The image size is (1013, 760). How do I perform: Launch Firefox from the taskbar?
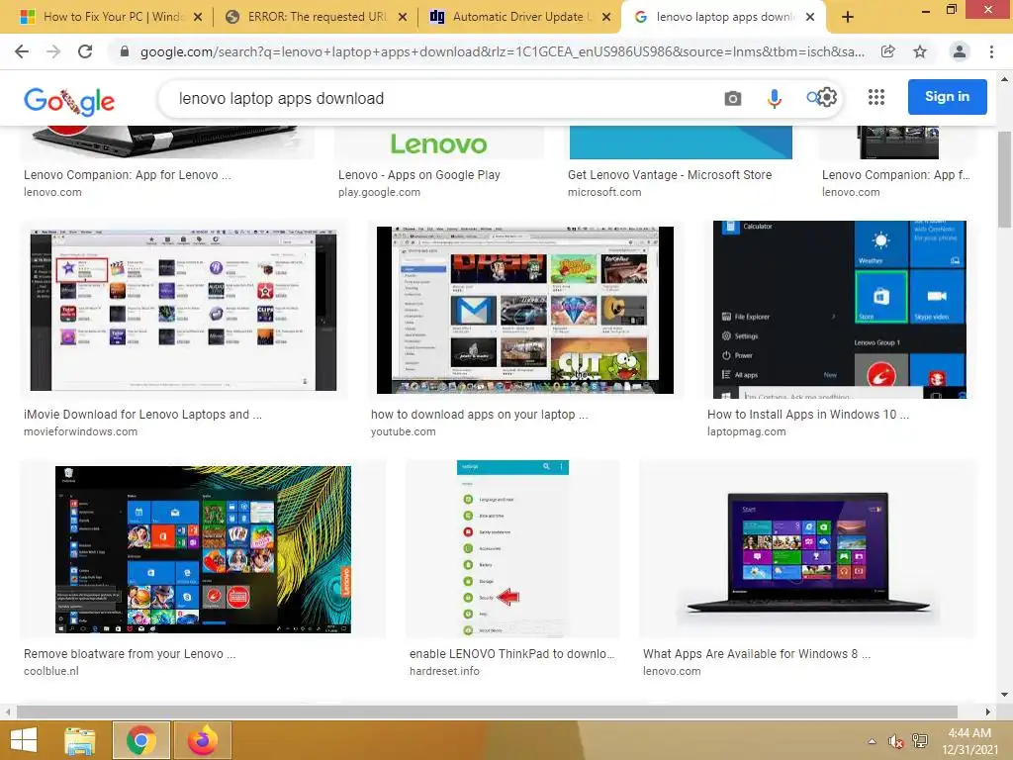point(203,740)
